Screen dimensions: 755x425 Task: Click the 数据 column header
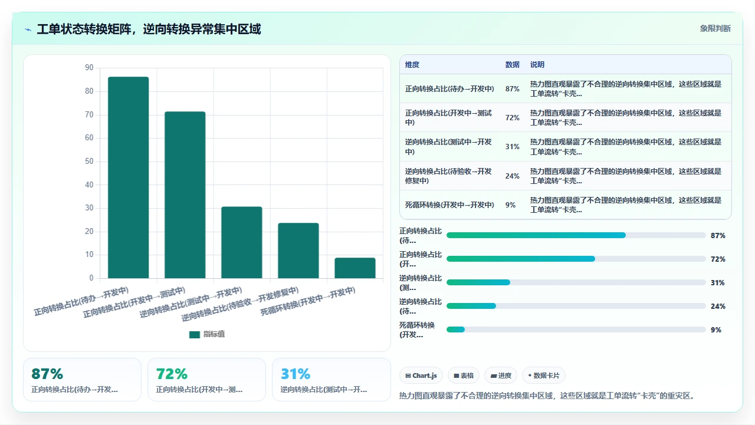click(x=513, y=65)
